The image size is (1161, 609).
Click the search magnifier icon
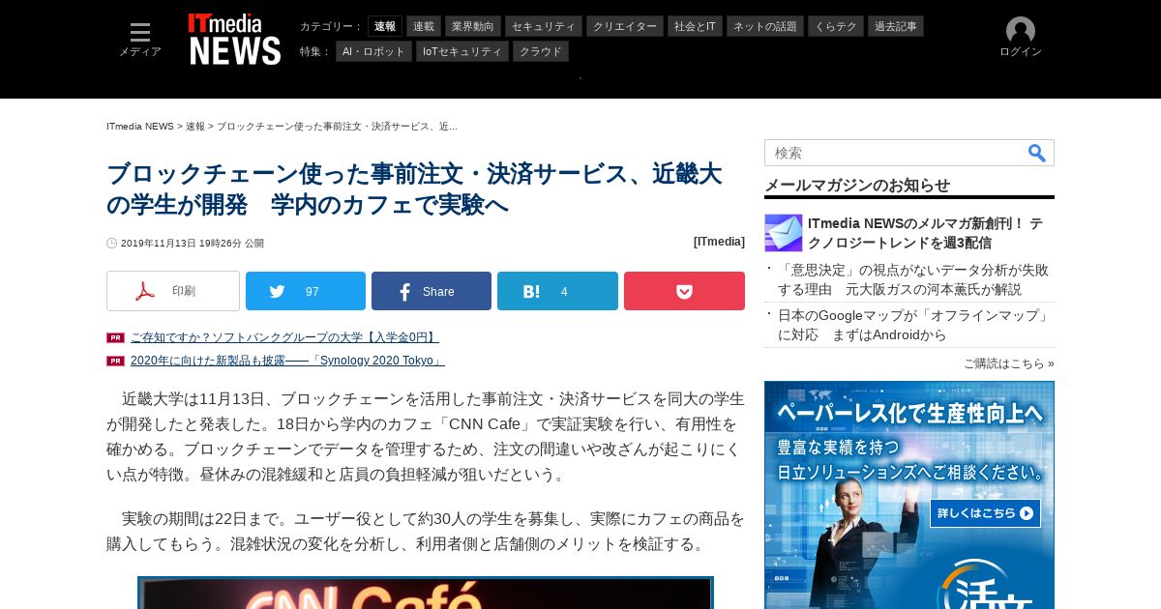[1037, 153]
